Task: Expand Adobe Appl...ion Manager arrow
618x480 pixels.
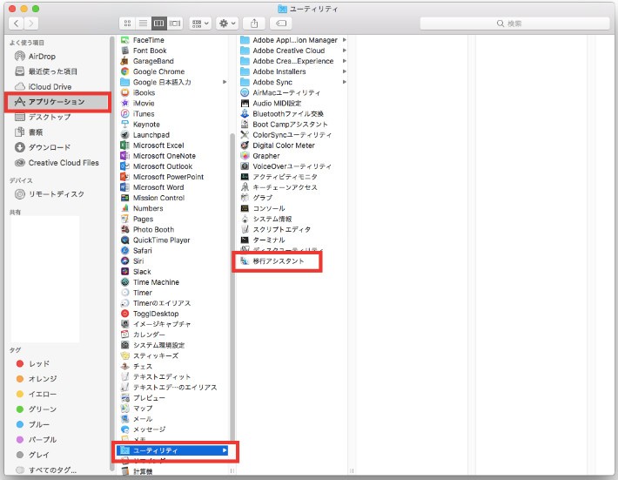Action: pyautogui.click(x=345, y=40)
